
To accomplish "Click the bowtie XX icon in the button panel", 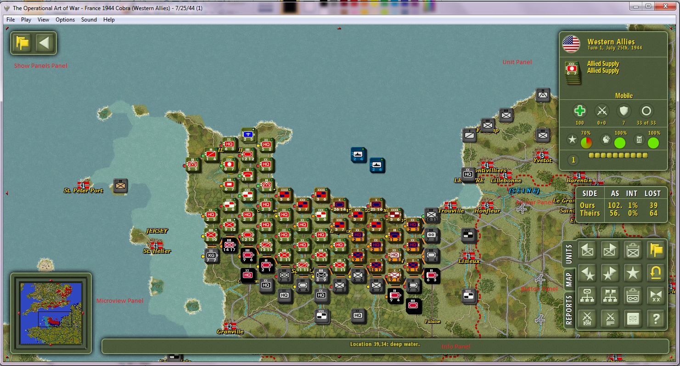I will coord(655,295).
